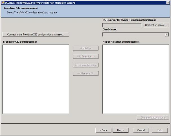Click inside the TrendWorX32 configuration(s) list
Viewport: 171px width, 136px height.
coord(36,79)
